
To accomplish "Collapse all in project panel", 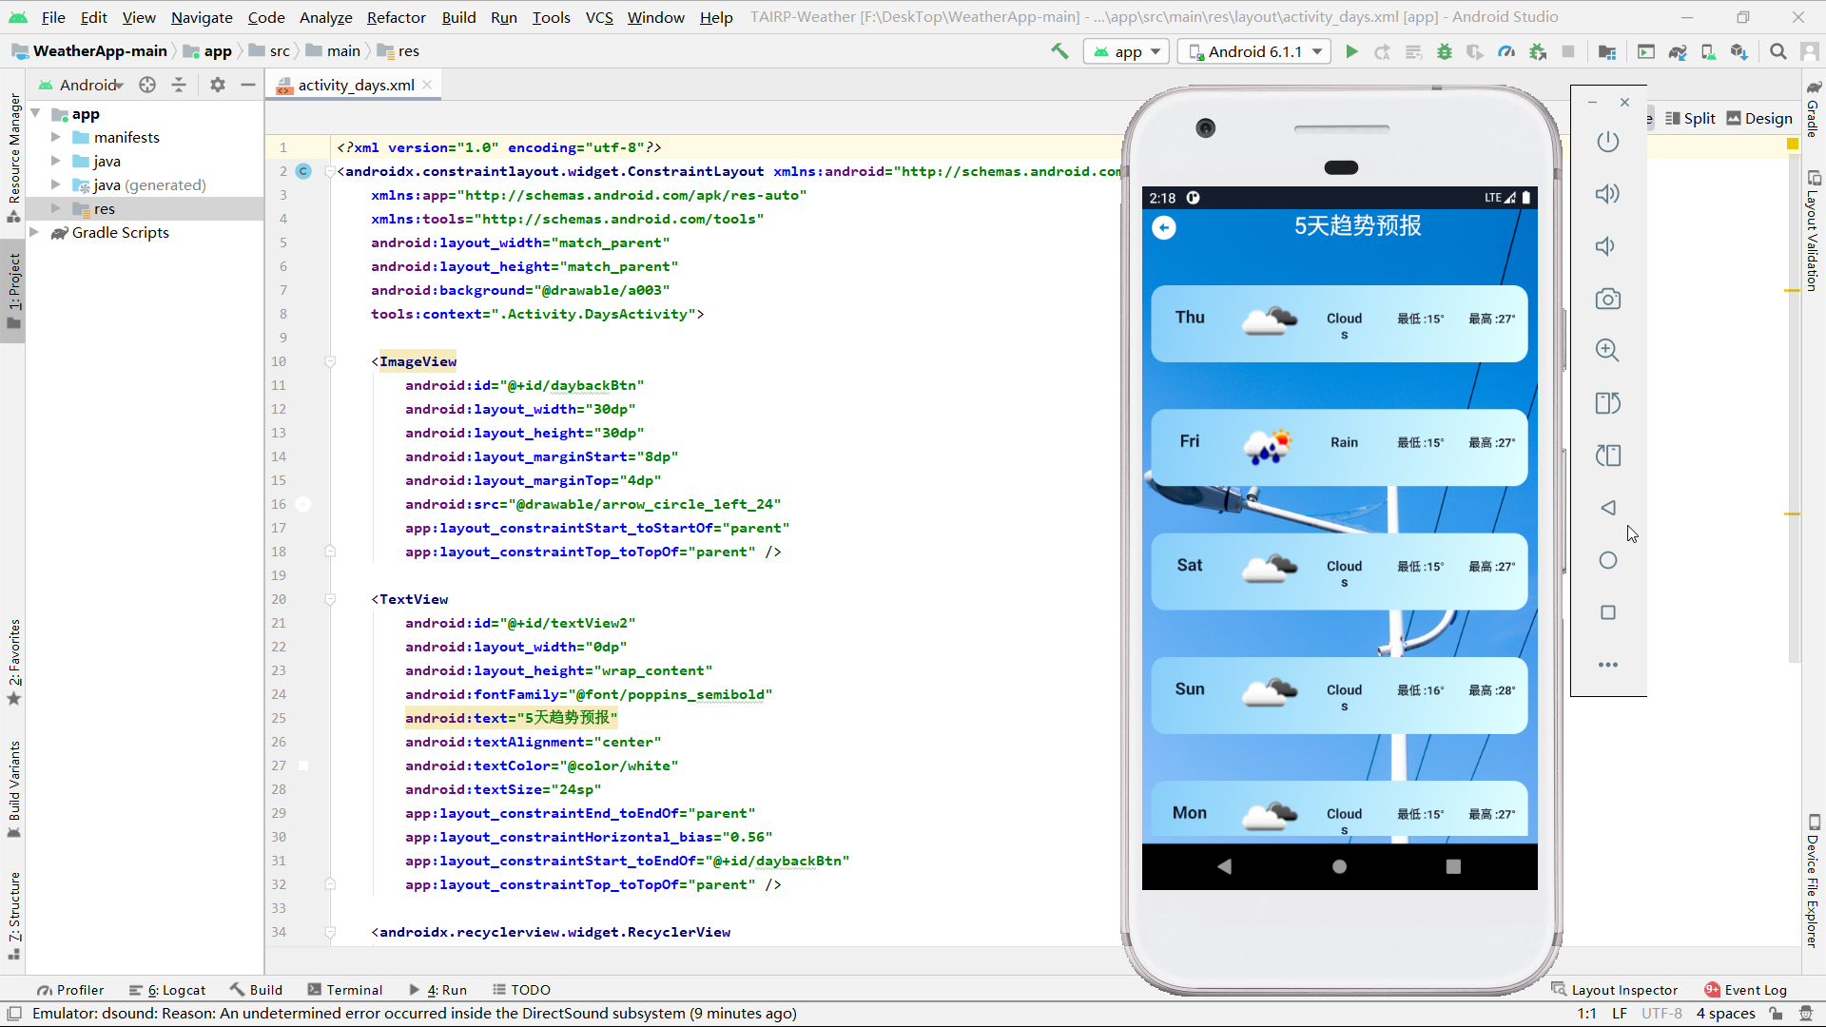I will [x=179, y=85].
